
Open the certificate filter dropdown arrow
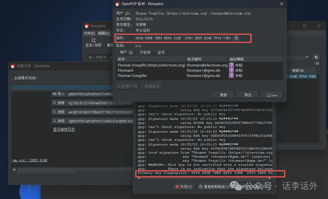point(308,57)
